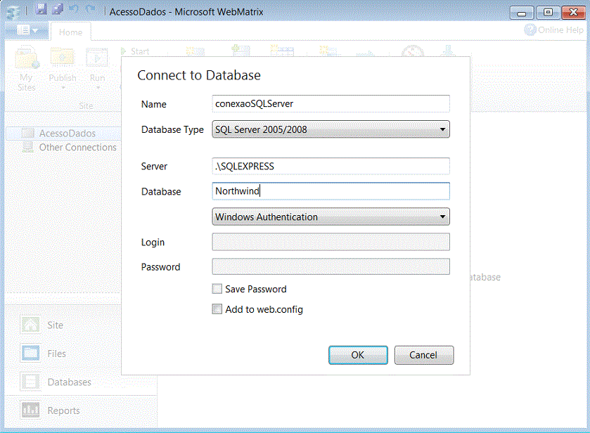Open the My Sites ribbon icon

(x=26, y=68)
